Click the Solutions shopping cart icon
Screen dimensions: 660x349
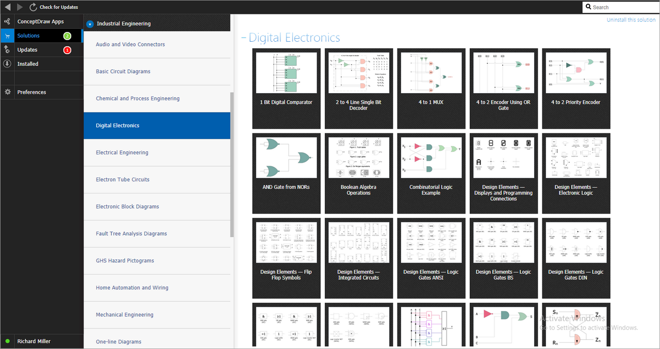click(7, 36)
